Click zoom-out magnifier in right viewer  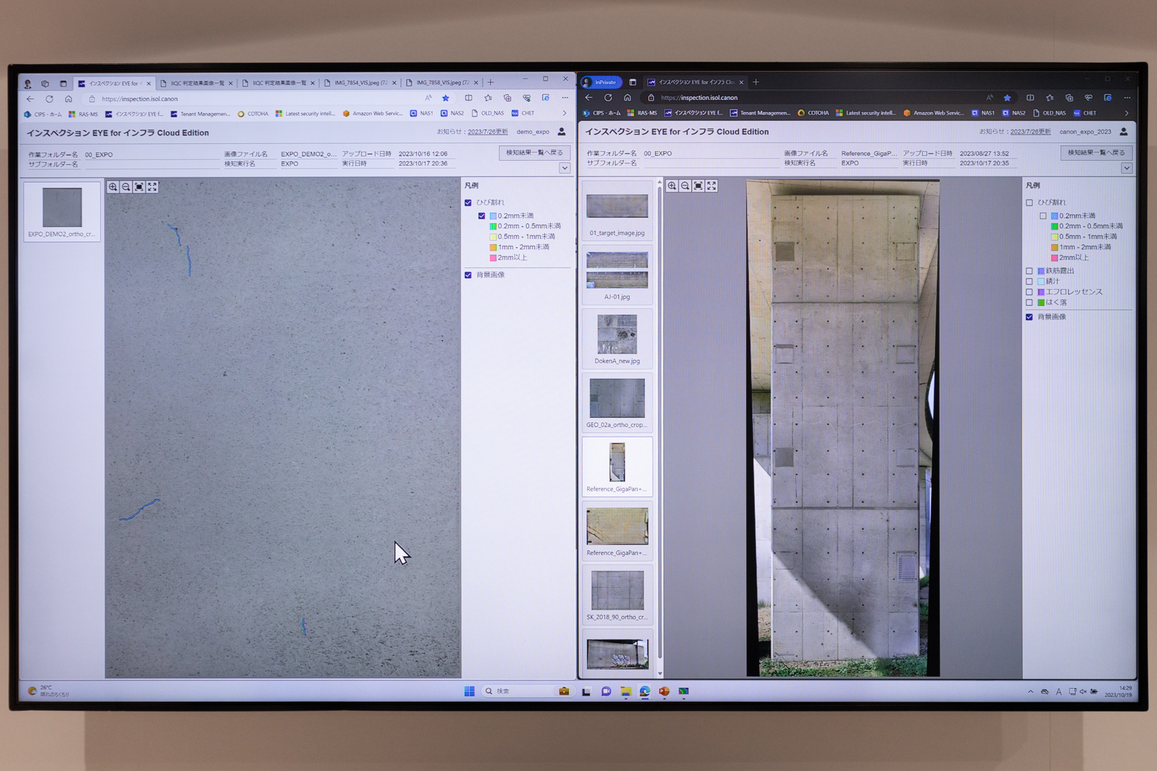(x=685, y=186)
